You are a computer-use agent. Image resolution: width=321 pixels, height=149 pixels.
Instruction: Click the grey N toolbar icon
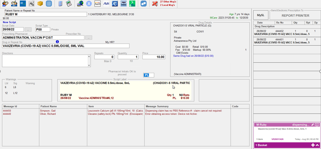(x=31, y=3)
